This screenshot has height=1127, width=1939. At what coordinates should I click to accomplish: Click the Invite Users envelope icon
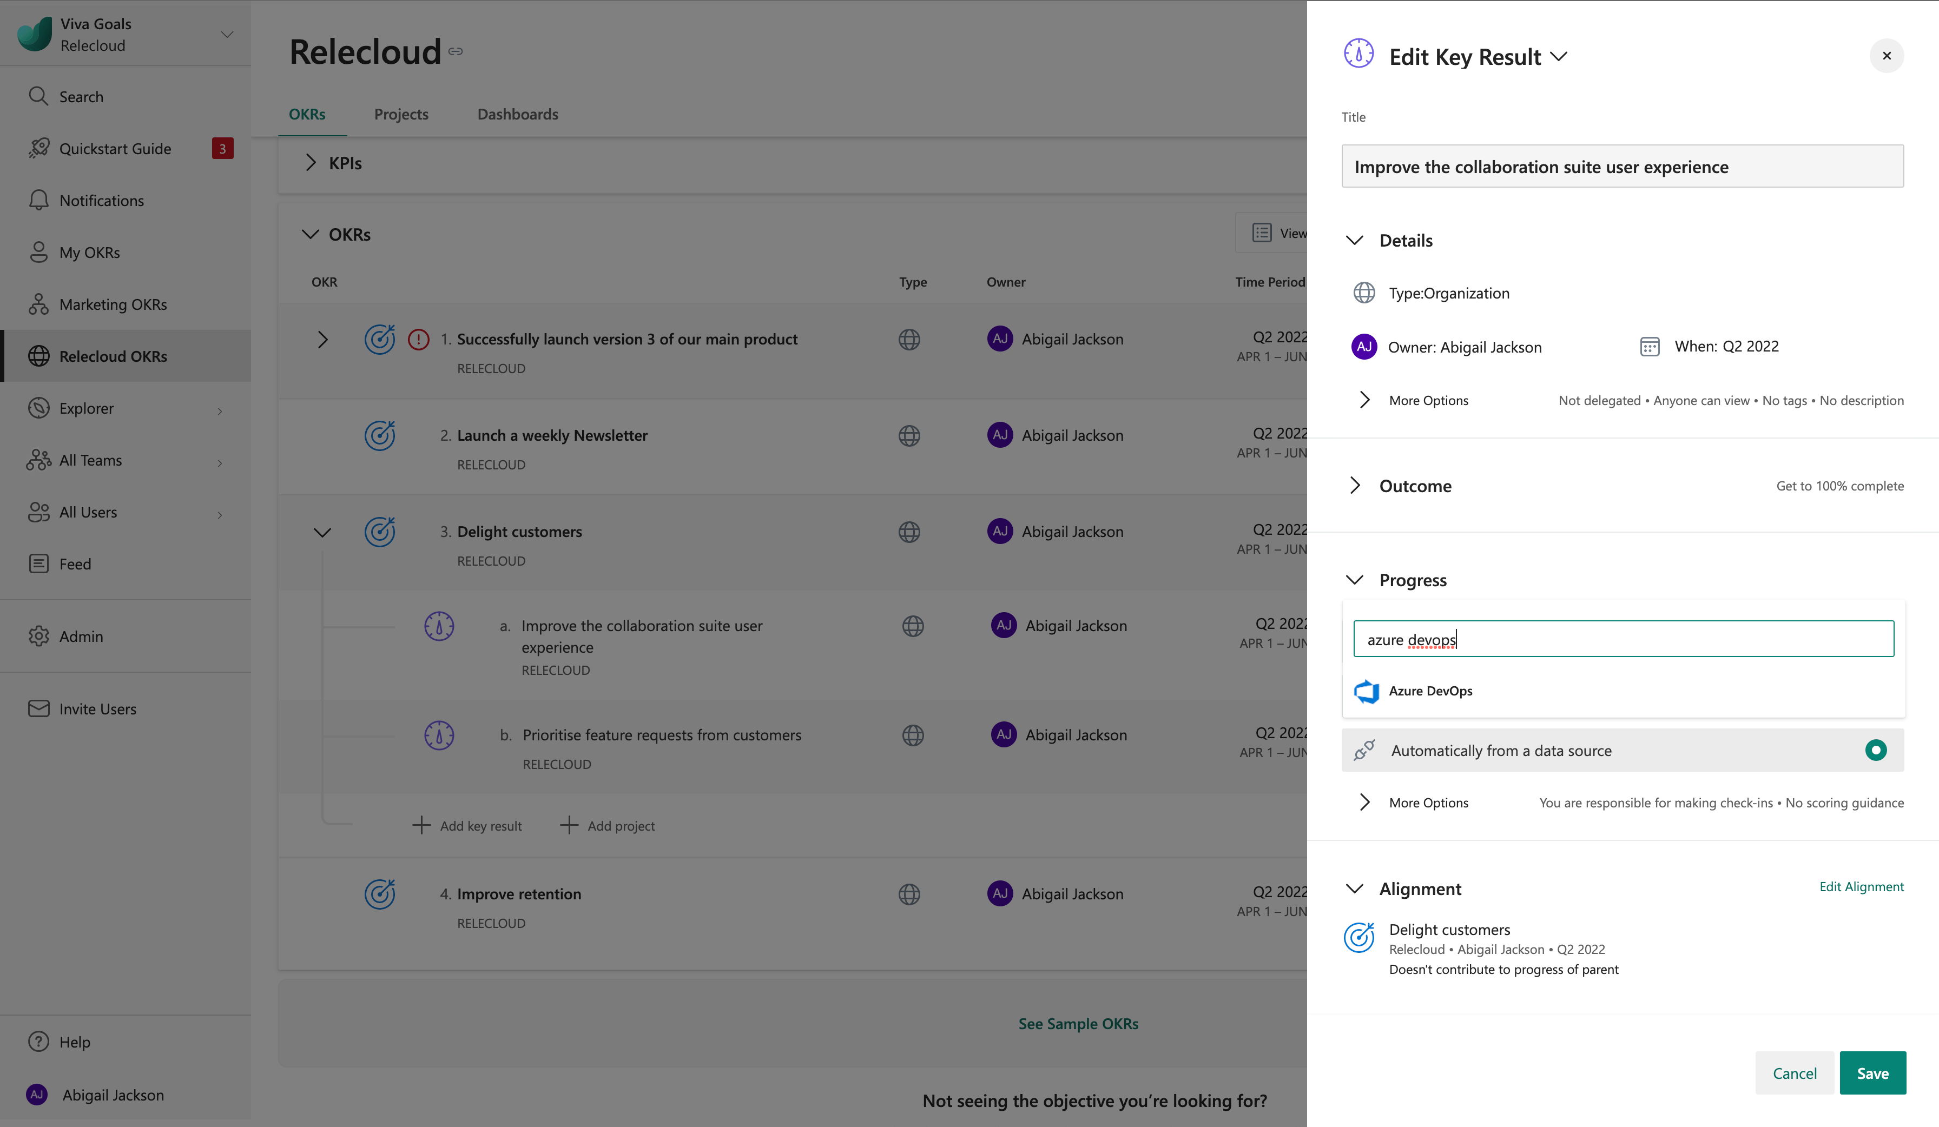(x=38, y=708)
